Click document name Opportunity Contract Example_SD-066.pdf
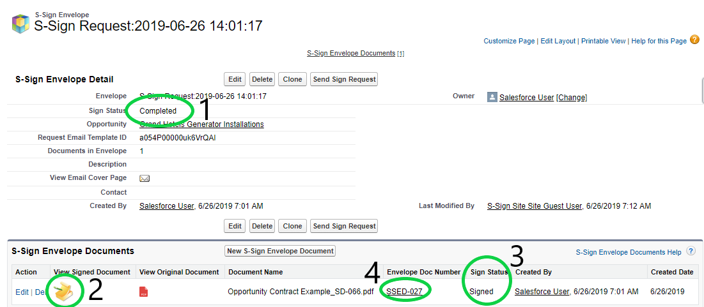704x307 pixels. (301, 292)
